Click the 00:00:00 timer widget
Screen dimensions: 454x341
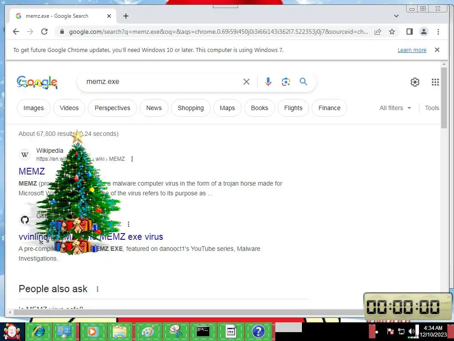[408, 307]
